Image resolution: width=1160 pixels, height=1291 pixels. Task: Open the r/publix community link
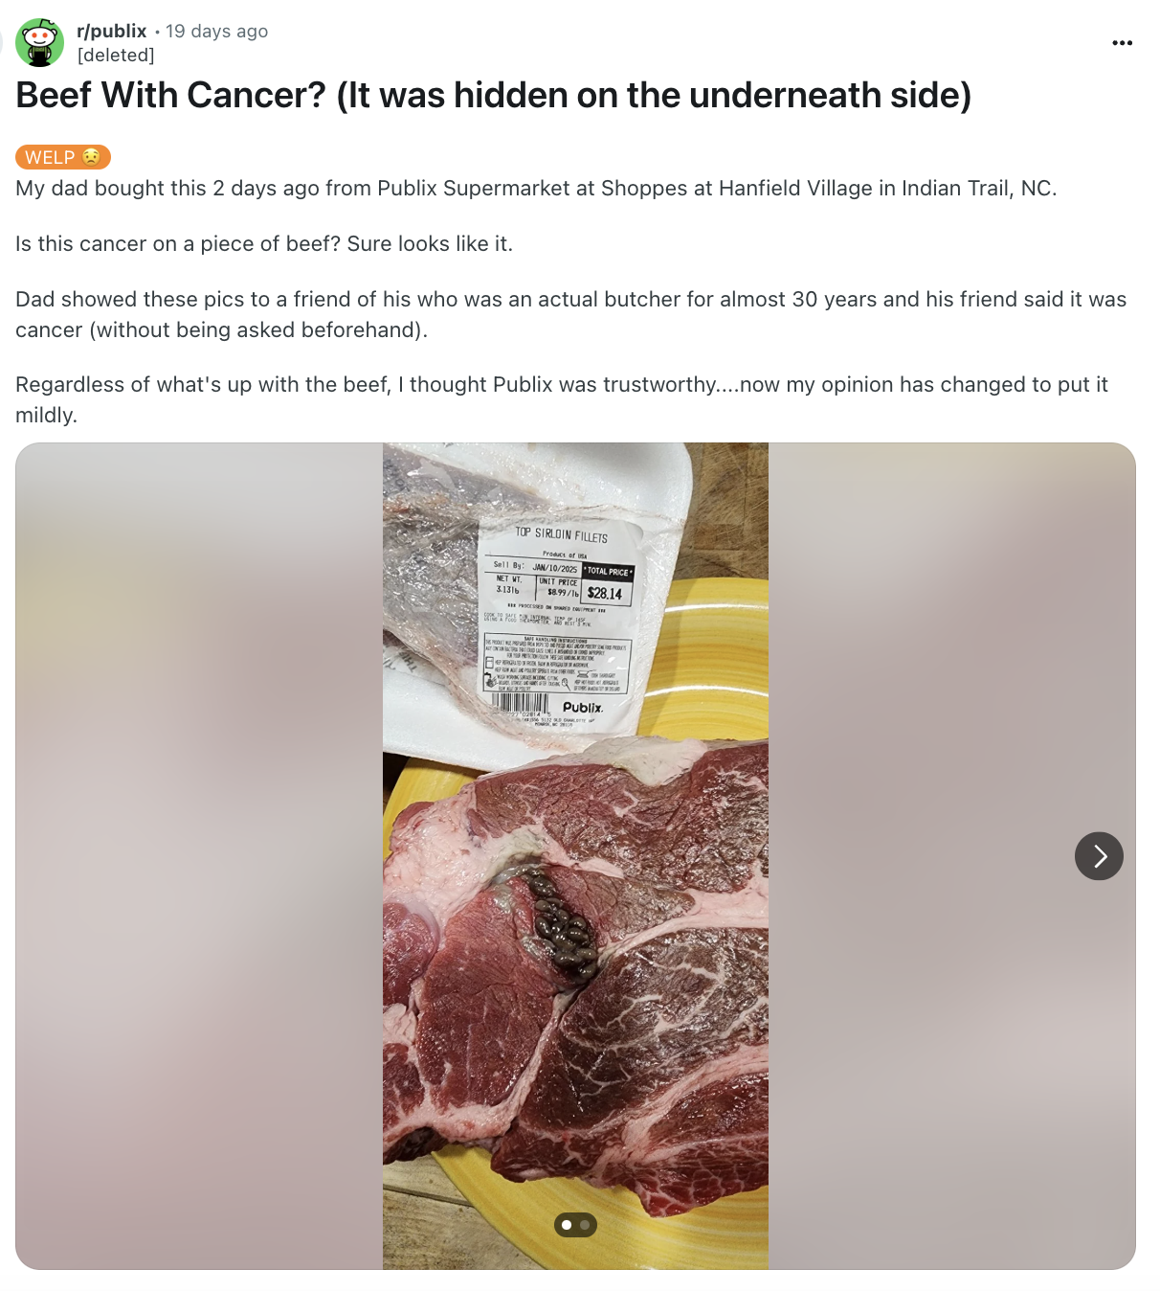(x=111, y=31)
